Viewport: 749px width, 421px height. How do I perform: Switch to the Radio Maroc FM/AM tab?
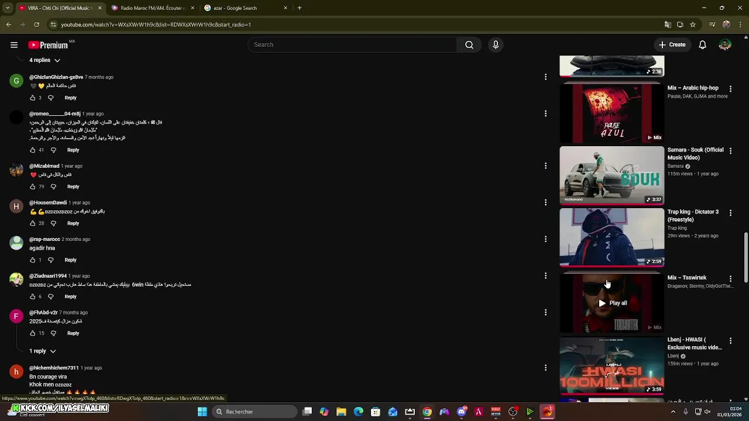coord(152,8)
